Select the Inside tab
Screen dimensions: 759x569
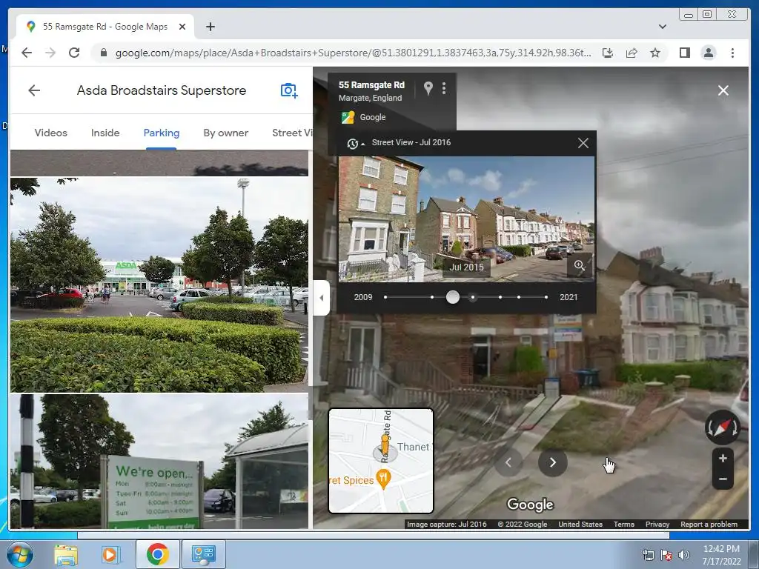(x=105, y=133)
